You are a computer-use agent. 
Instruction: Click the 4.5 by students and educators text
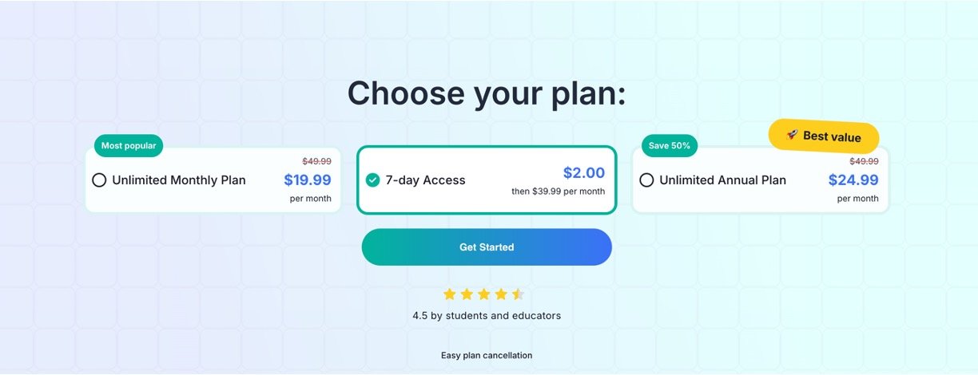click(487, 316)
